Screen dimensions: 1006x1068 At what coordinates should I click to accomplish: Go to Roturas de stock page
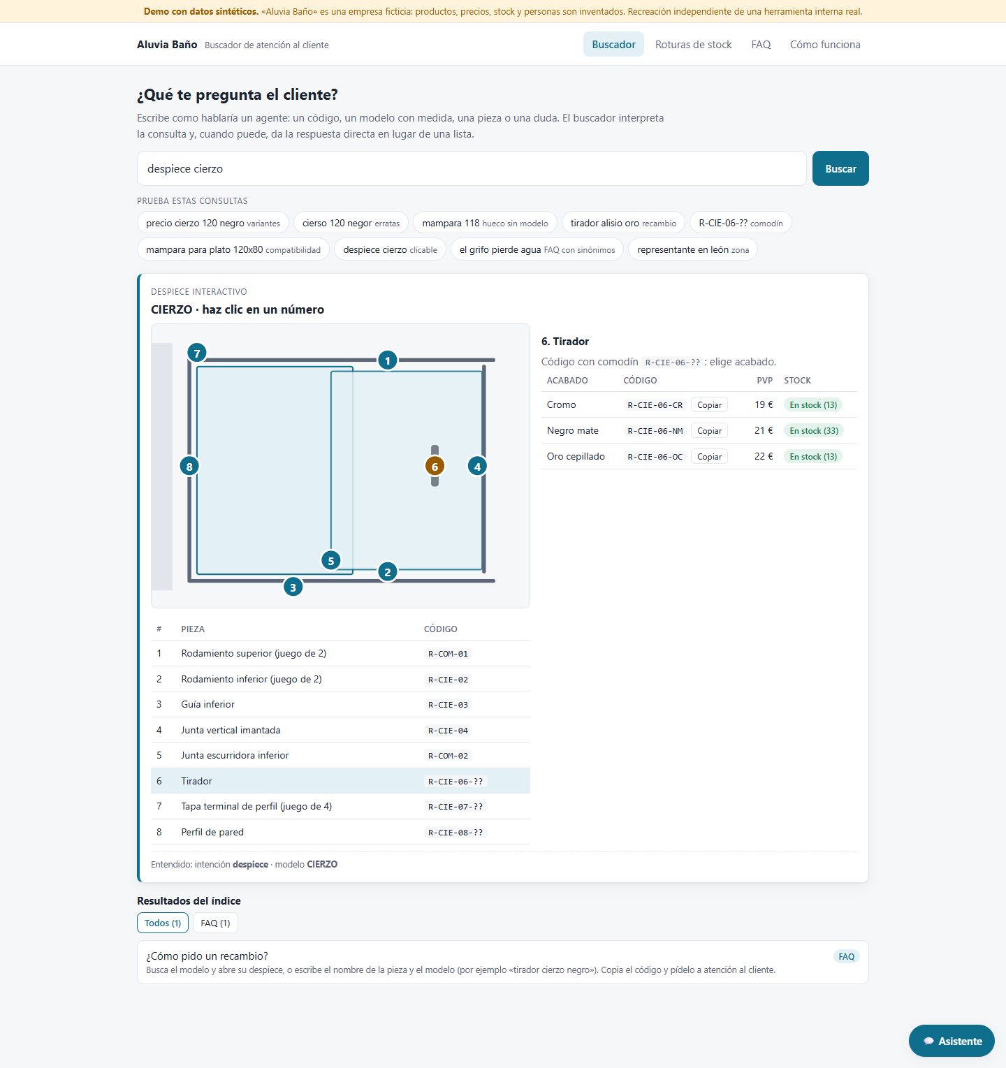tap(694, 44)
